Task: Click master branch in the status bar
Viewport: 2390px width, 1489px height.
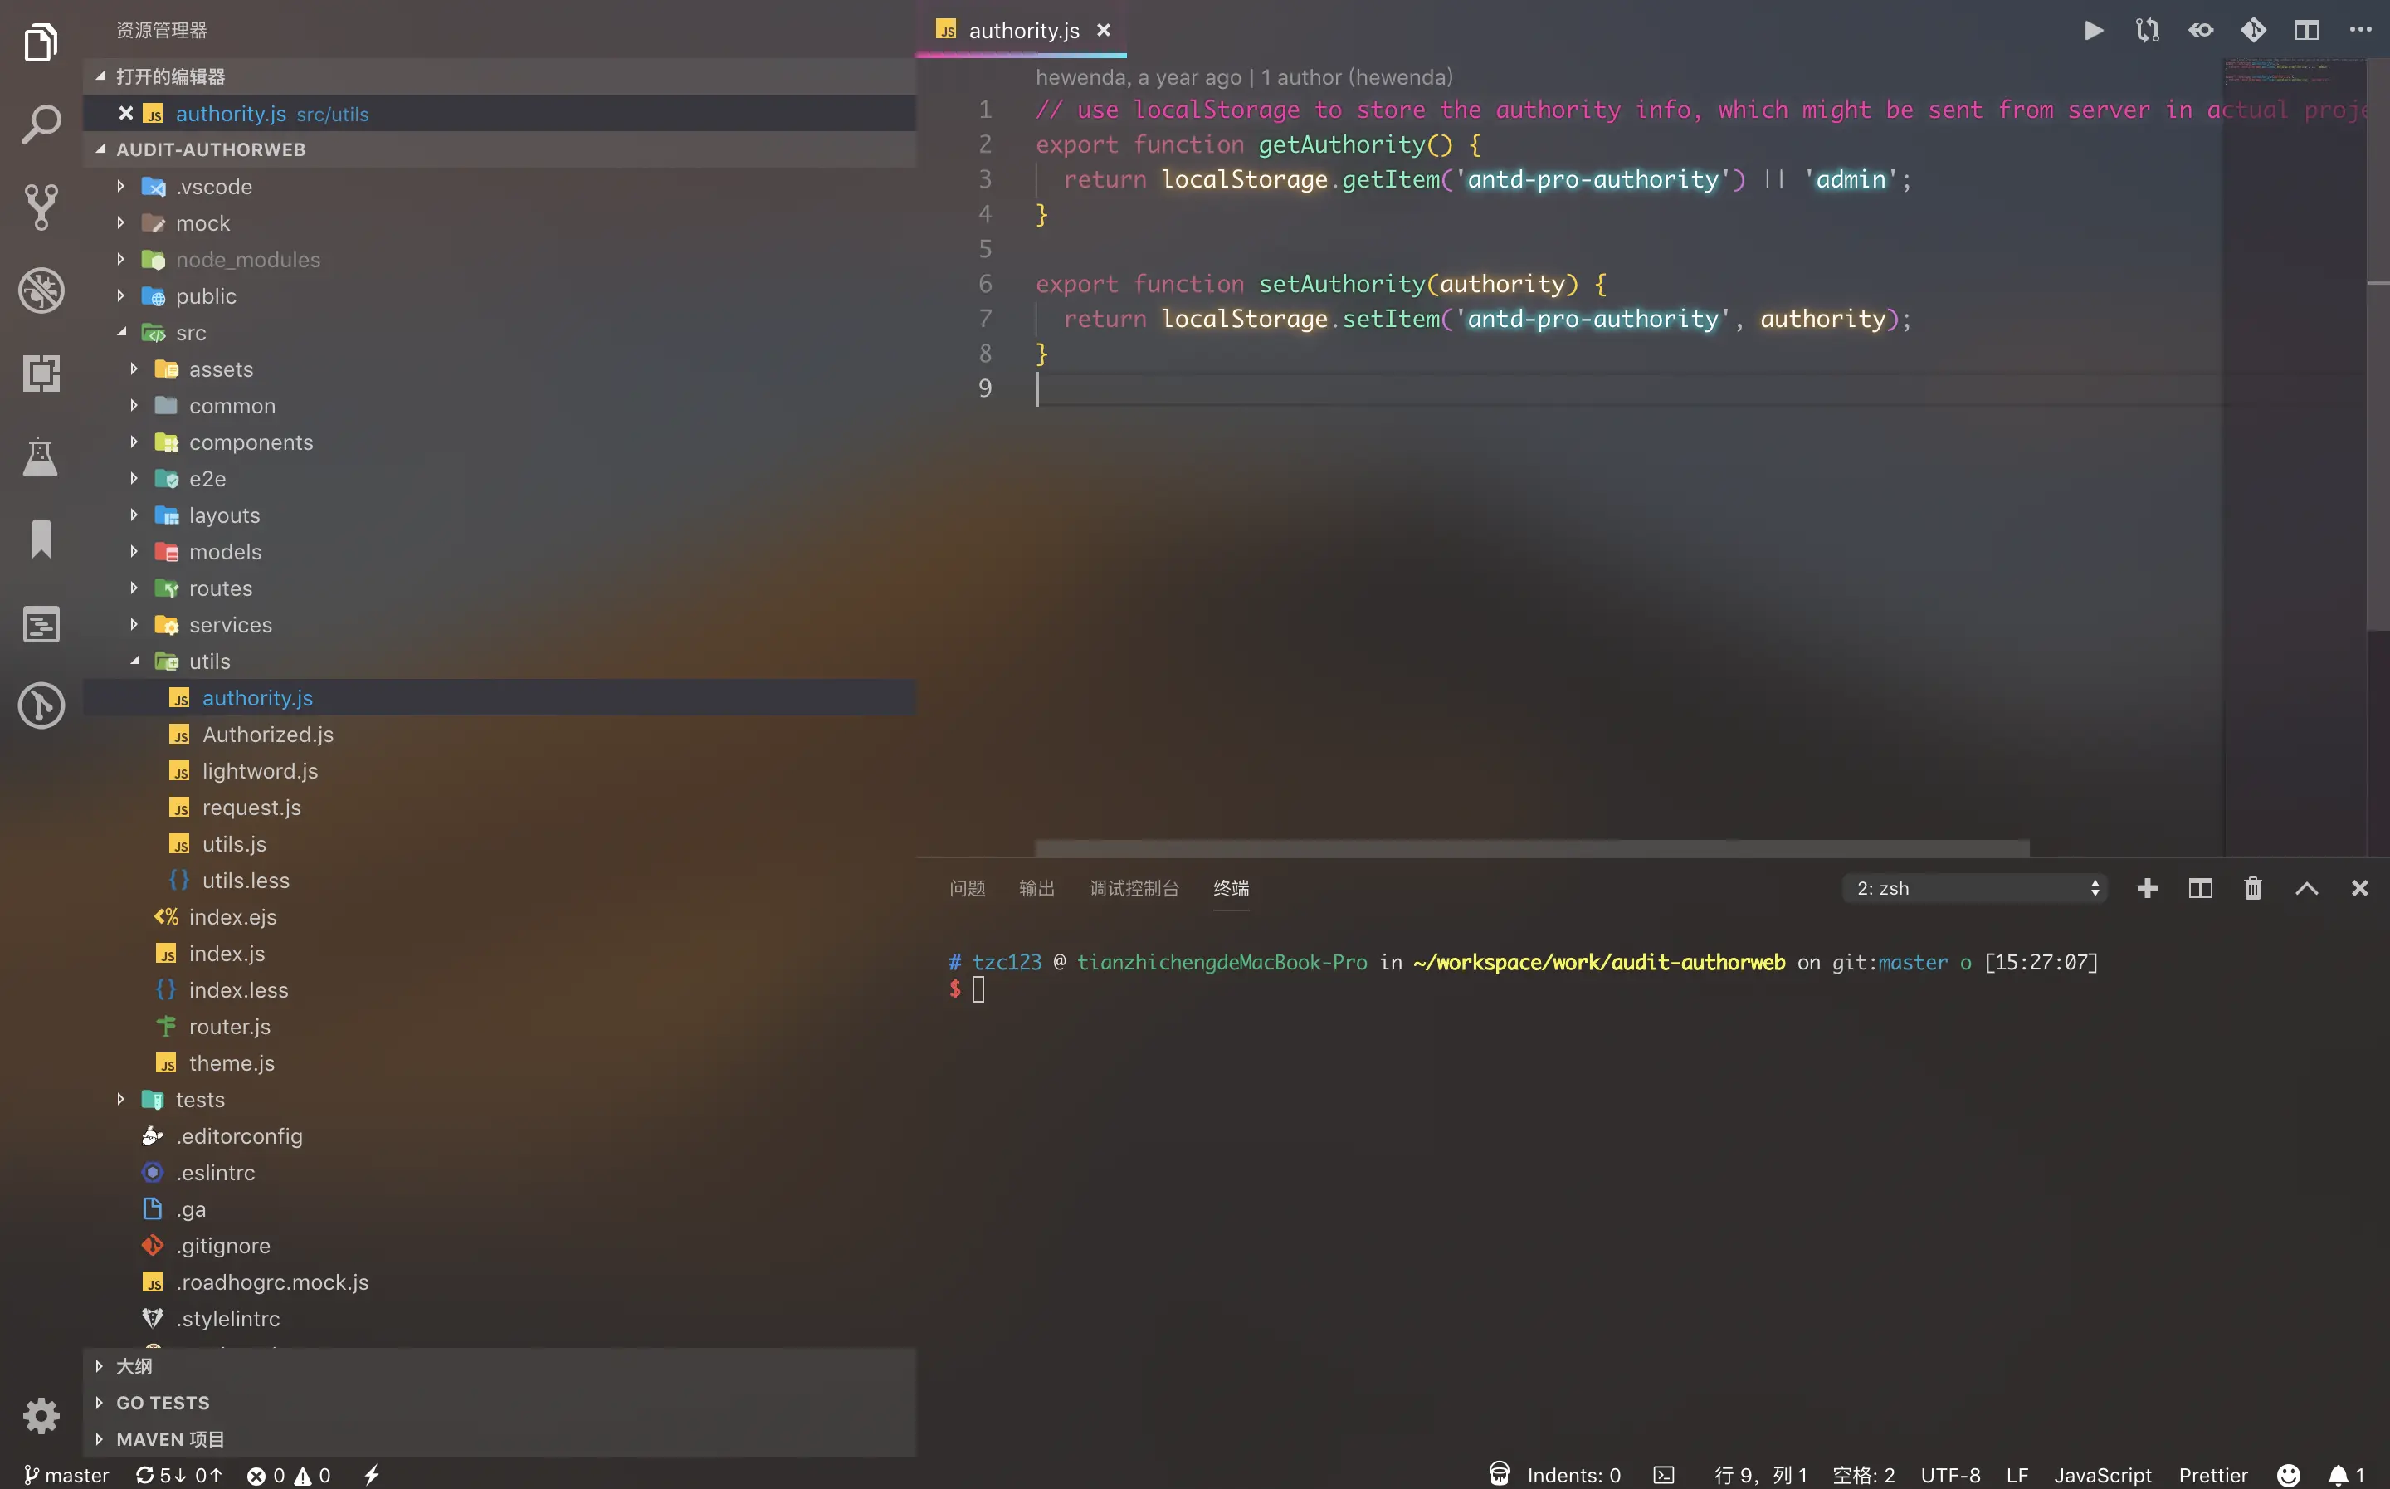Action: (x=66, y=1474)
